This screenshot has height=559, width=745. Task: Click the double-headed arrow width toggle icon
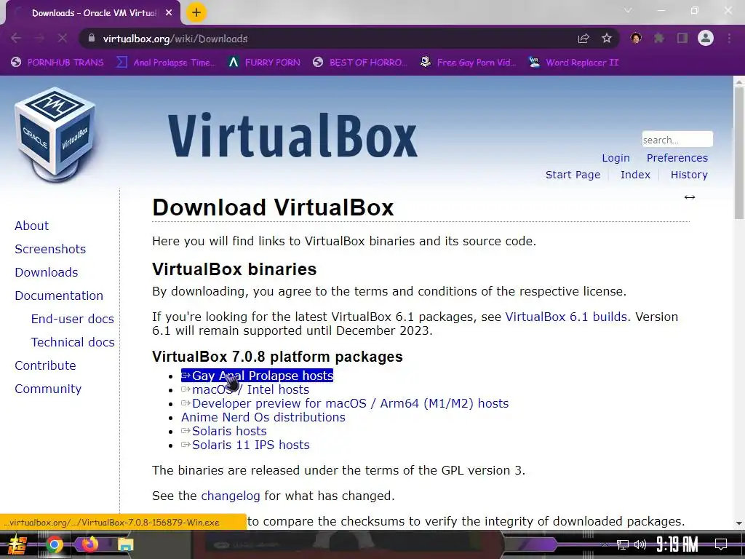690,197
